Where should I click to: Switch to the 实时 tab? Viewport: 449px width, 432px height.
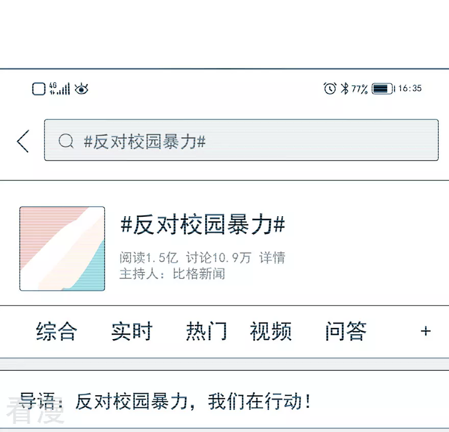pos(132,331)
